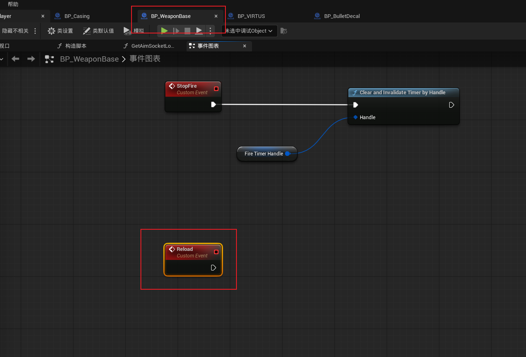Image resolution: width=526 pixels, height=357 pixels.
Task: Click the Clear Timer node execution input pin
Action: [356, 105]
